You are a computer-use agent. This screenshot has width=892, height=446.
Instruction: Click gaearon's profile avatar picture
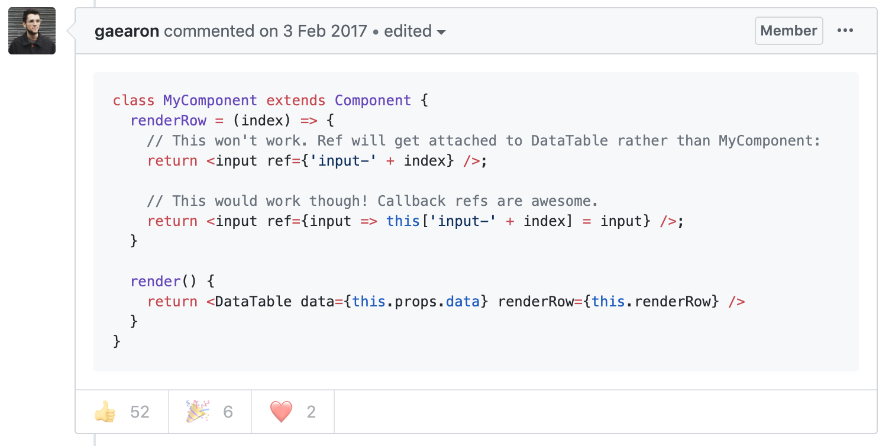click(32, 31)
